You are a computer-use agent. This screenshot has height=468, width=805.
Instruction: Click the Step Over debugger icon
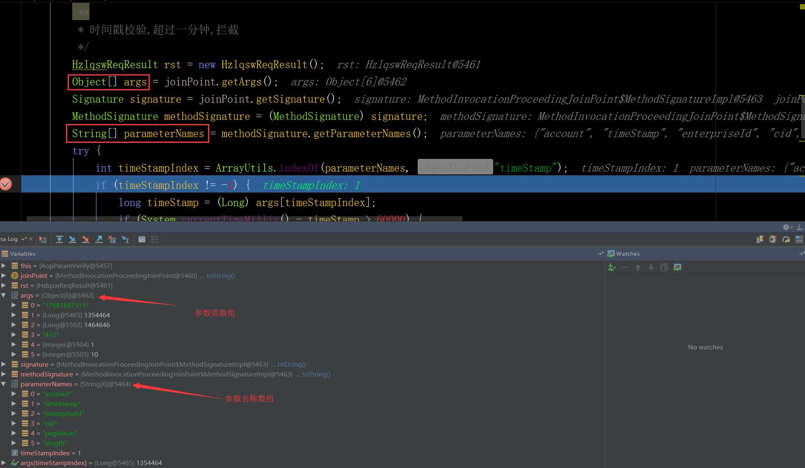(59, 239)
